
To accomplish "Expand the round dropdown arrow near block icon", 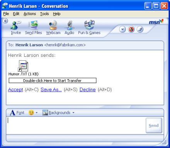I will tap(122, 29).
